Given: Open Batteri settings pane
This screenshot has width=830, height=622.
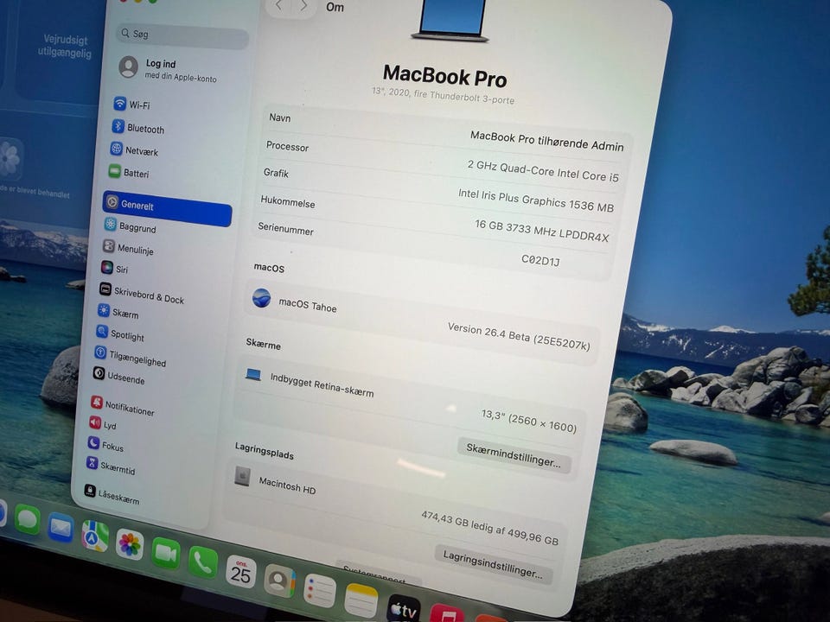Looking at the screenshot, I should [129, 173].
